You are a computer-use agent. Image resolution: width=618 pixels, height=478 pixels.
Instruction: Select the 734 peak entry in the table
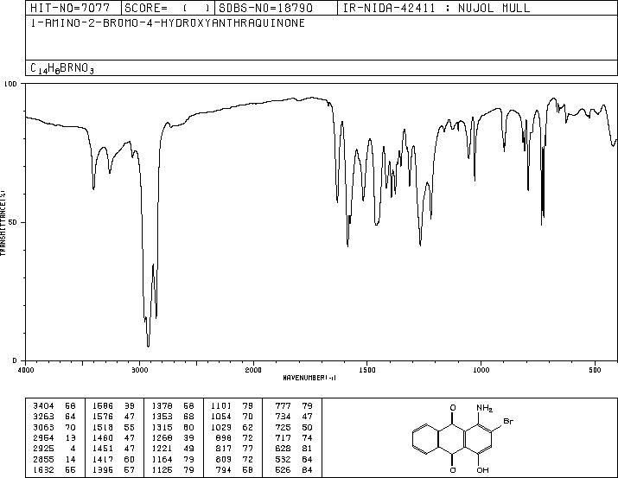point(294,417)
